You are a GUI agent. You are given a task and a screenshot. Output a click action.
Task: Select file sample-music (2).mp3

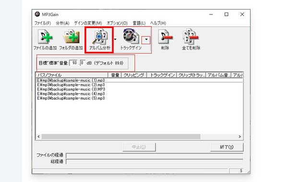[71, 85]
